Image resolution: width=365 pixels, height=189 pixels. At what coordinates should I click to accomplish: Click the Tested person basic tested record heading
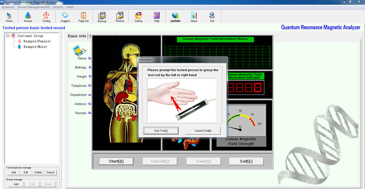tap(34, 28)
